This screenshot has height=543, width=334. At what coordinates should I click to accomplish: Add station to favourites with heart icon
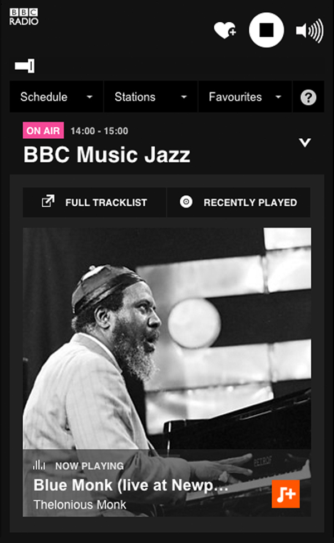pyautogui.click(x=225, y=30)
